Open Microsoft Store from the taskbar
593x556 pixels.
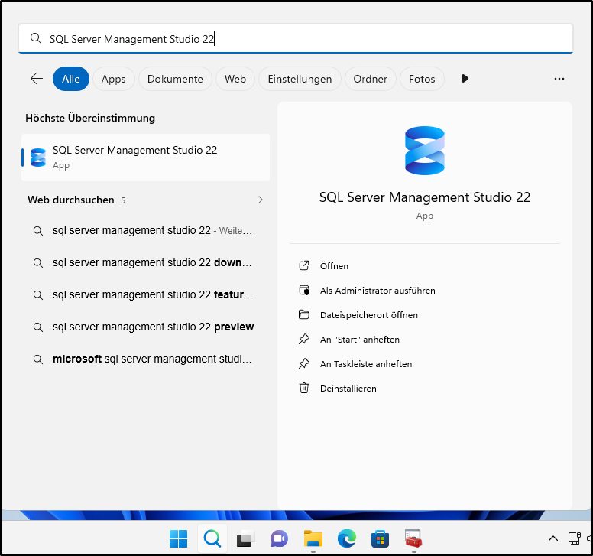click(380, 538)
